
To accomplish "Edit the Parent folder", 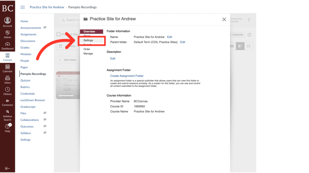I will [183, 42].
